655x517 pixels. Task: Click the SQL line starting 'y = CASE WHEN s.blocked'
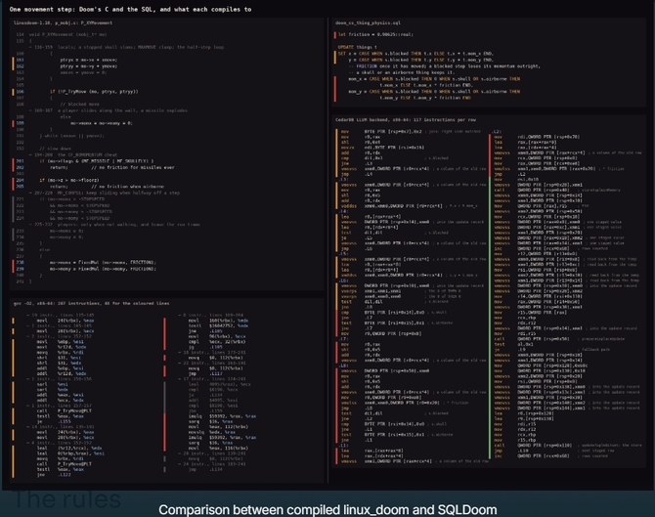[421, 60]
